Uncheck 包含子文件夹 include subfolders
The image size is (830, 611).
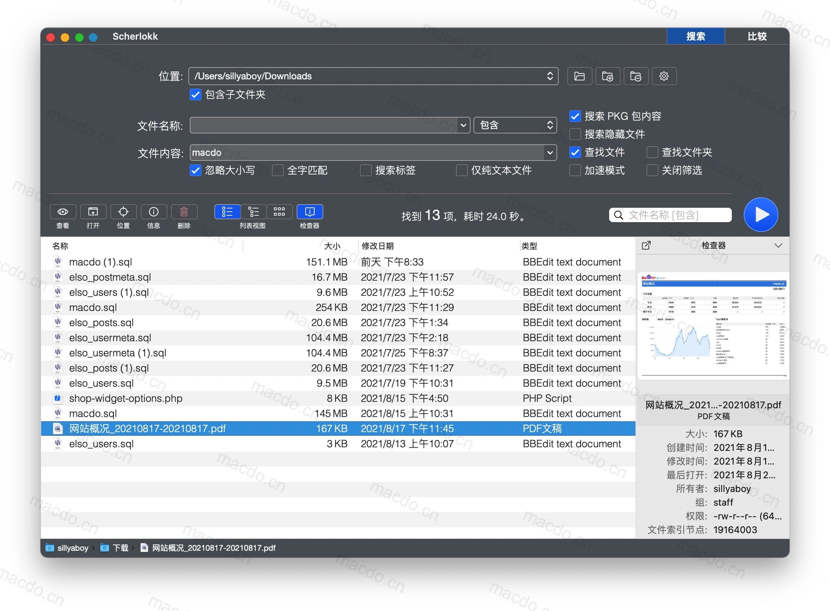[x=195, y=95]
